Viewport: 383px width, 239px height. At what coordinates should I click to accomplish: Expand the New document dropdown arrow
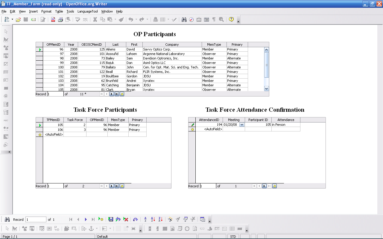tap(12, 20)
